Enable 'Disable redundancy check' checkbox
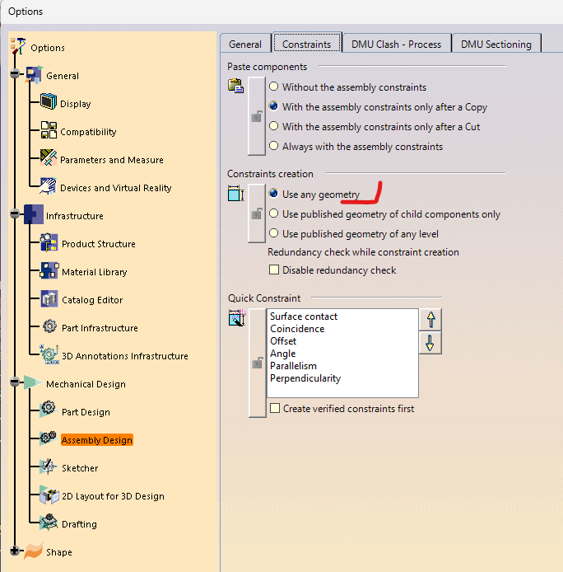This screenshot has width=563, height=572. [275, 270]
